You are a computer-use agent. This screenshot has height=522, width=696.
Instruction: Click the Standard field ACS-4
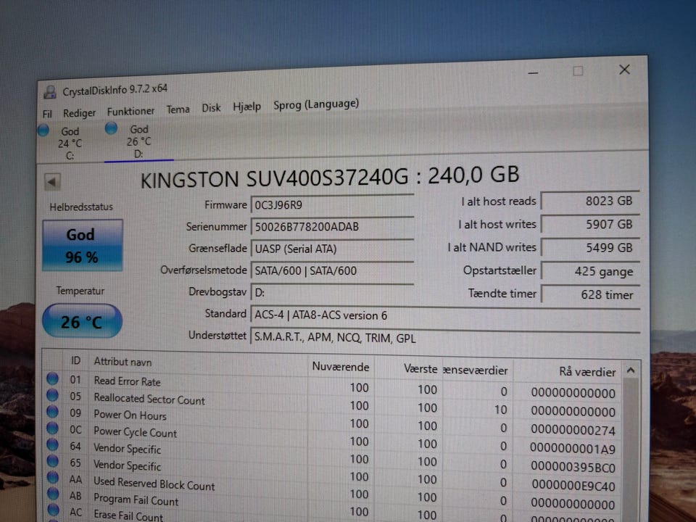[x=445, y=315]
